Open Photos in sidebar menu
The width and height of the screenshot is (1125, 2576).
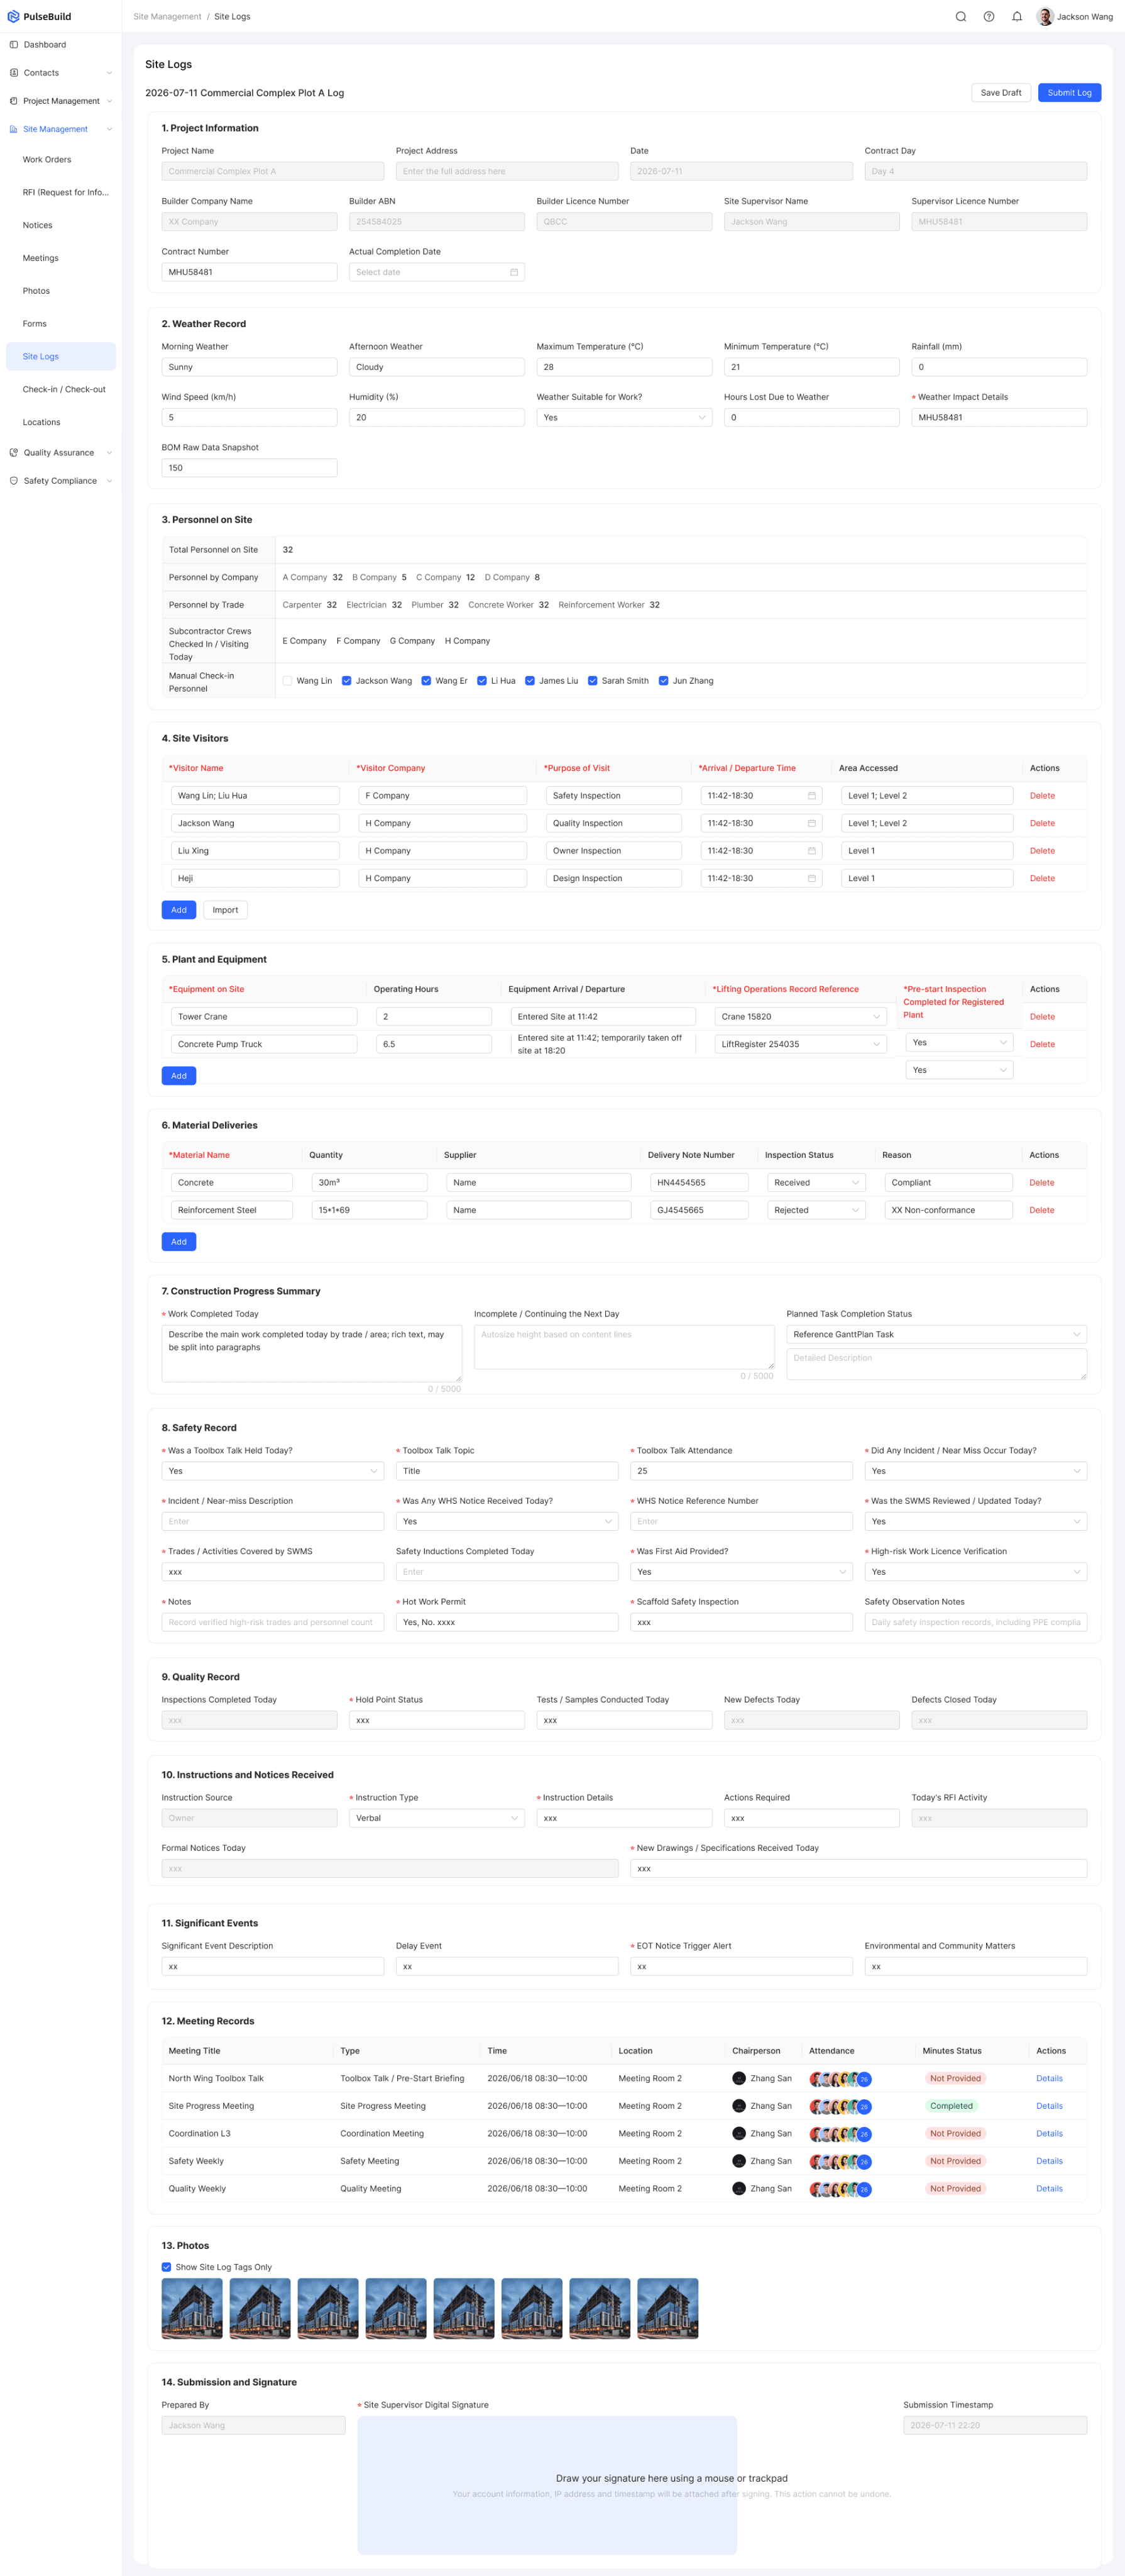tap(36, 291)
